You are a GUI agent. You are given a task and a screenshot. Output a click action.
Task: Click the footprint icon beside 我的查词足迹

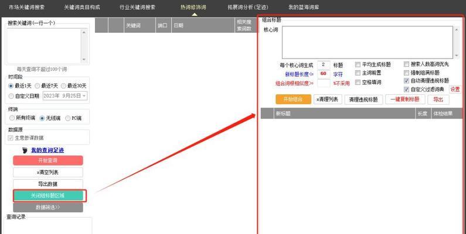(x=25, y=150)
